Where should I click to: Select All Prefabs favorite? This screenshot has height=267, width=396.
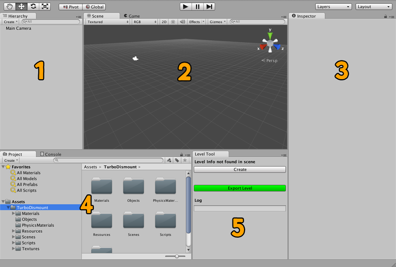coord(27,184)
